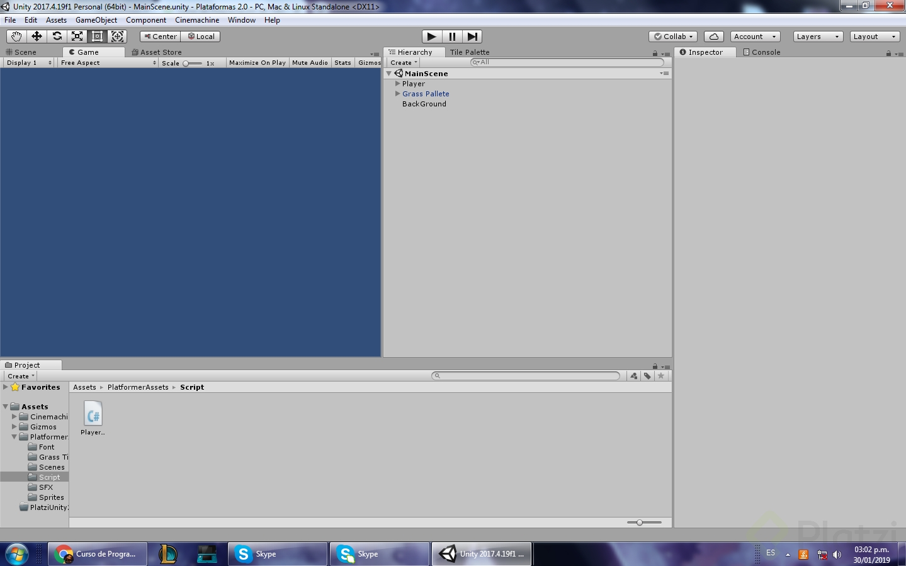Open the Free Aspect dropdown
906x566 pixels.
click(108, 63)
